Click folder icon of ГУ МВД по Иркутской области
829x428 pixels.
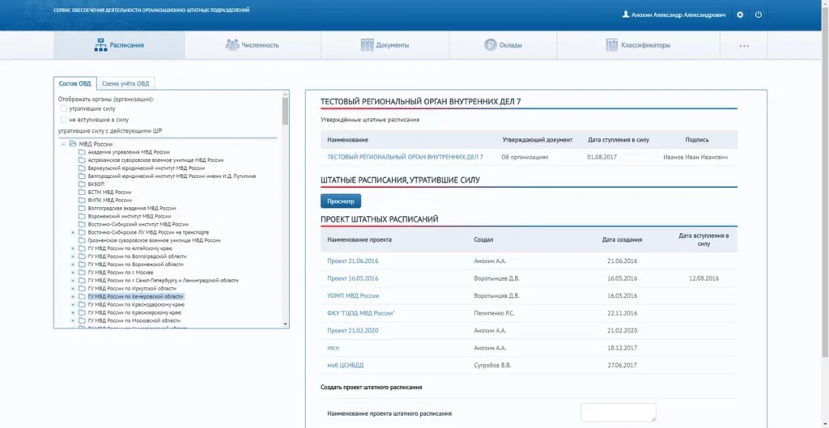82,289
